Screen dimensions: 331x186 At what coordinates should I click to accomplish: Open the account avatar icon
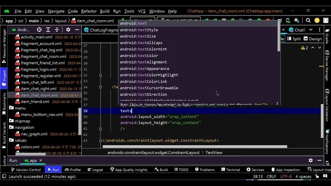pyautogui.click(x=326, y=21)
